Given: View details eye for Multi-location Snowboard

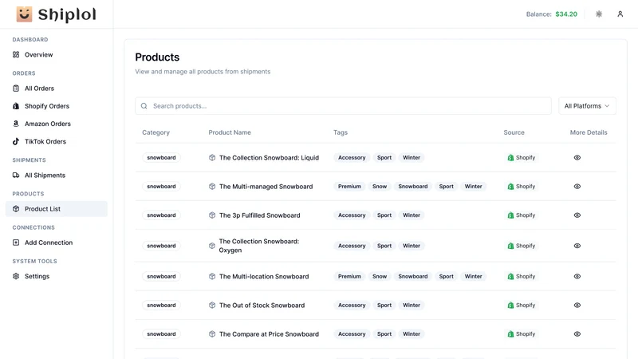Looking at the screenshot, I should coord(577,276).
